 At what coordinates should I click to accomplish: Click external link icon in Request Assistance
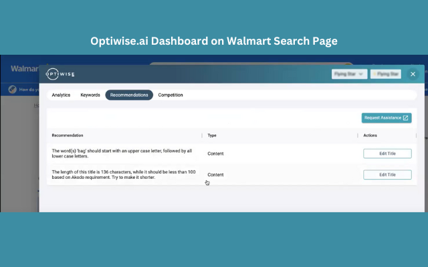click(x=405, y=118)
